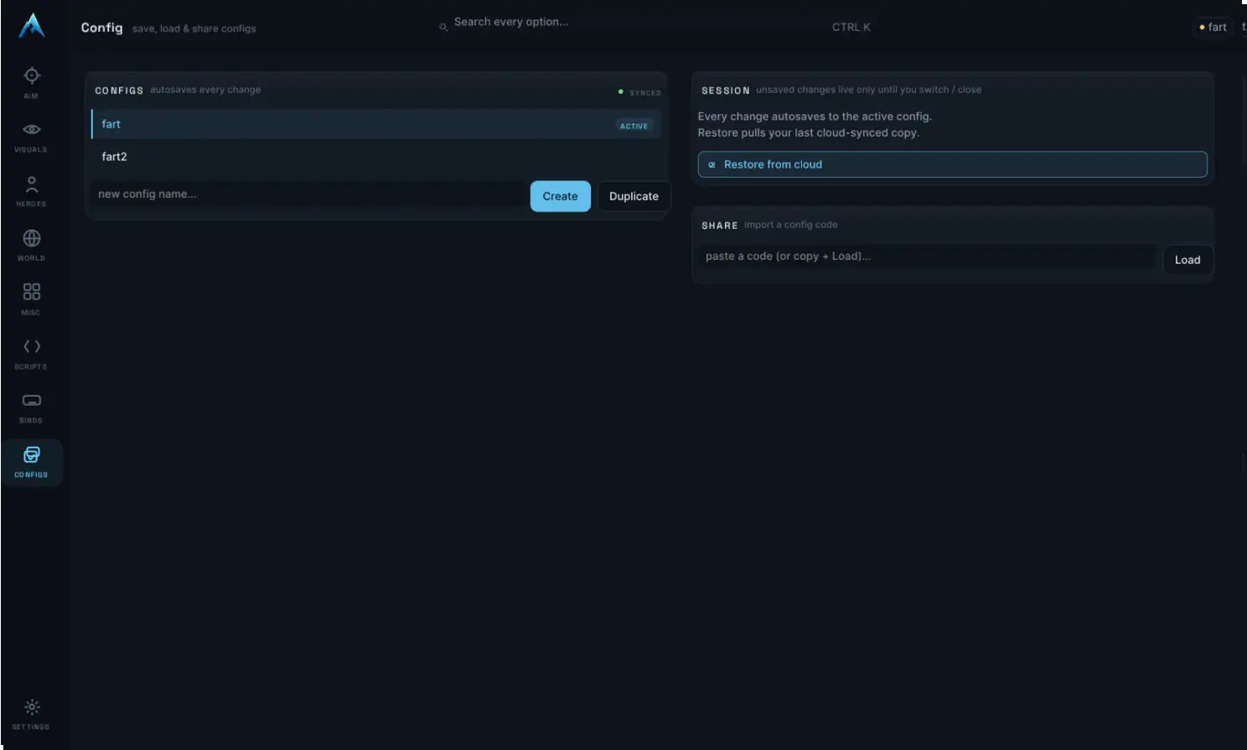
Task: Select the fart2 config entry
Action: tap(375, 157)
